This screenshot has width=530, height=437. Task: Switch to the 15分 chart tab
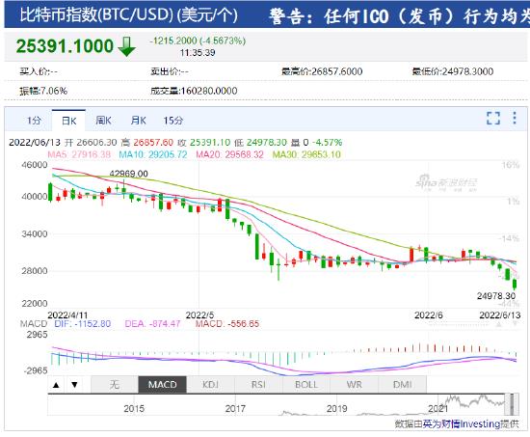pyautogui.click(x=173, y=121)
